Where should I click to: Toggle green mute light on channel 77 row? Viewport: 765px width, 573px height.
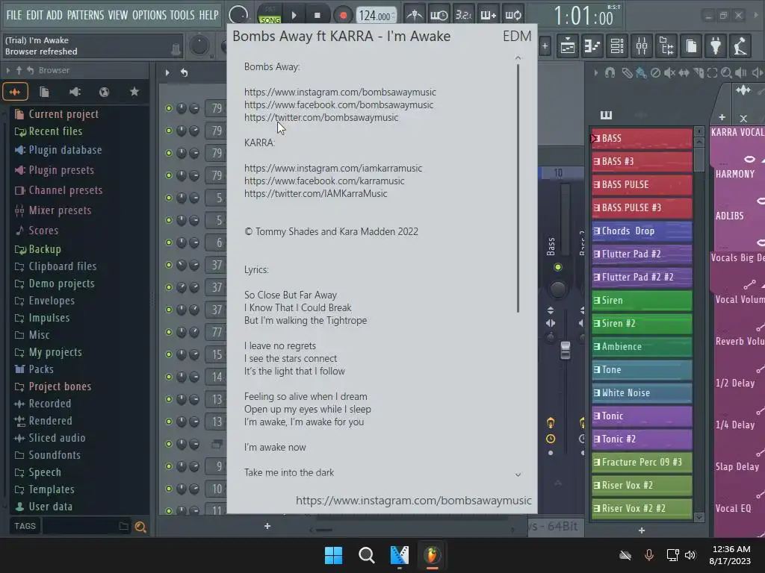pos(169,332)
